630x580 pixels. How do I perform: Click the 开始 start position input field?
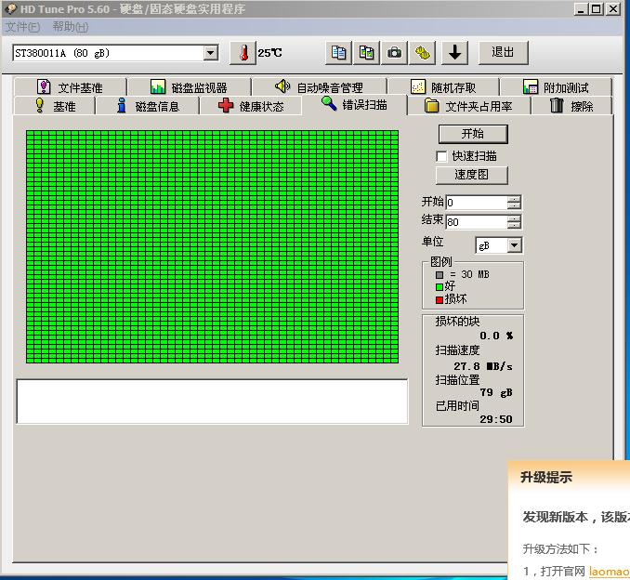pyautogui.click(x=476, y=203)
